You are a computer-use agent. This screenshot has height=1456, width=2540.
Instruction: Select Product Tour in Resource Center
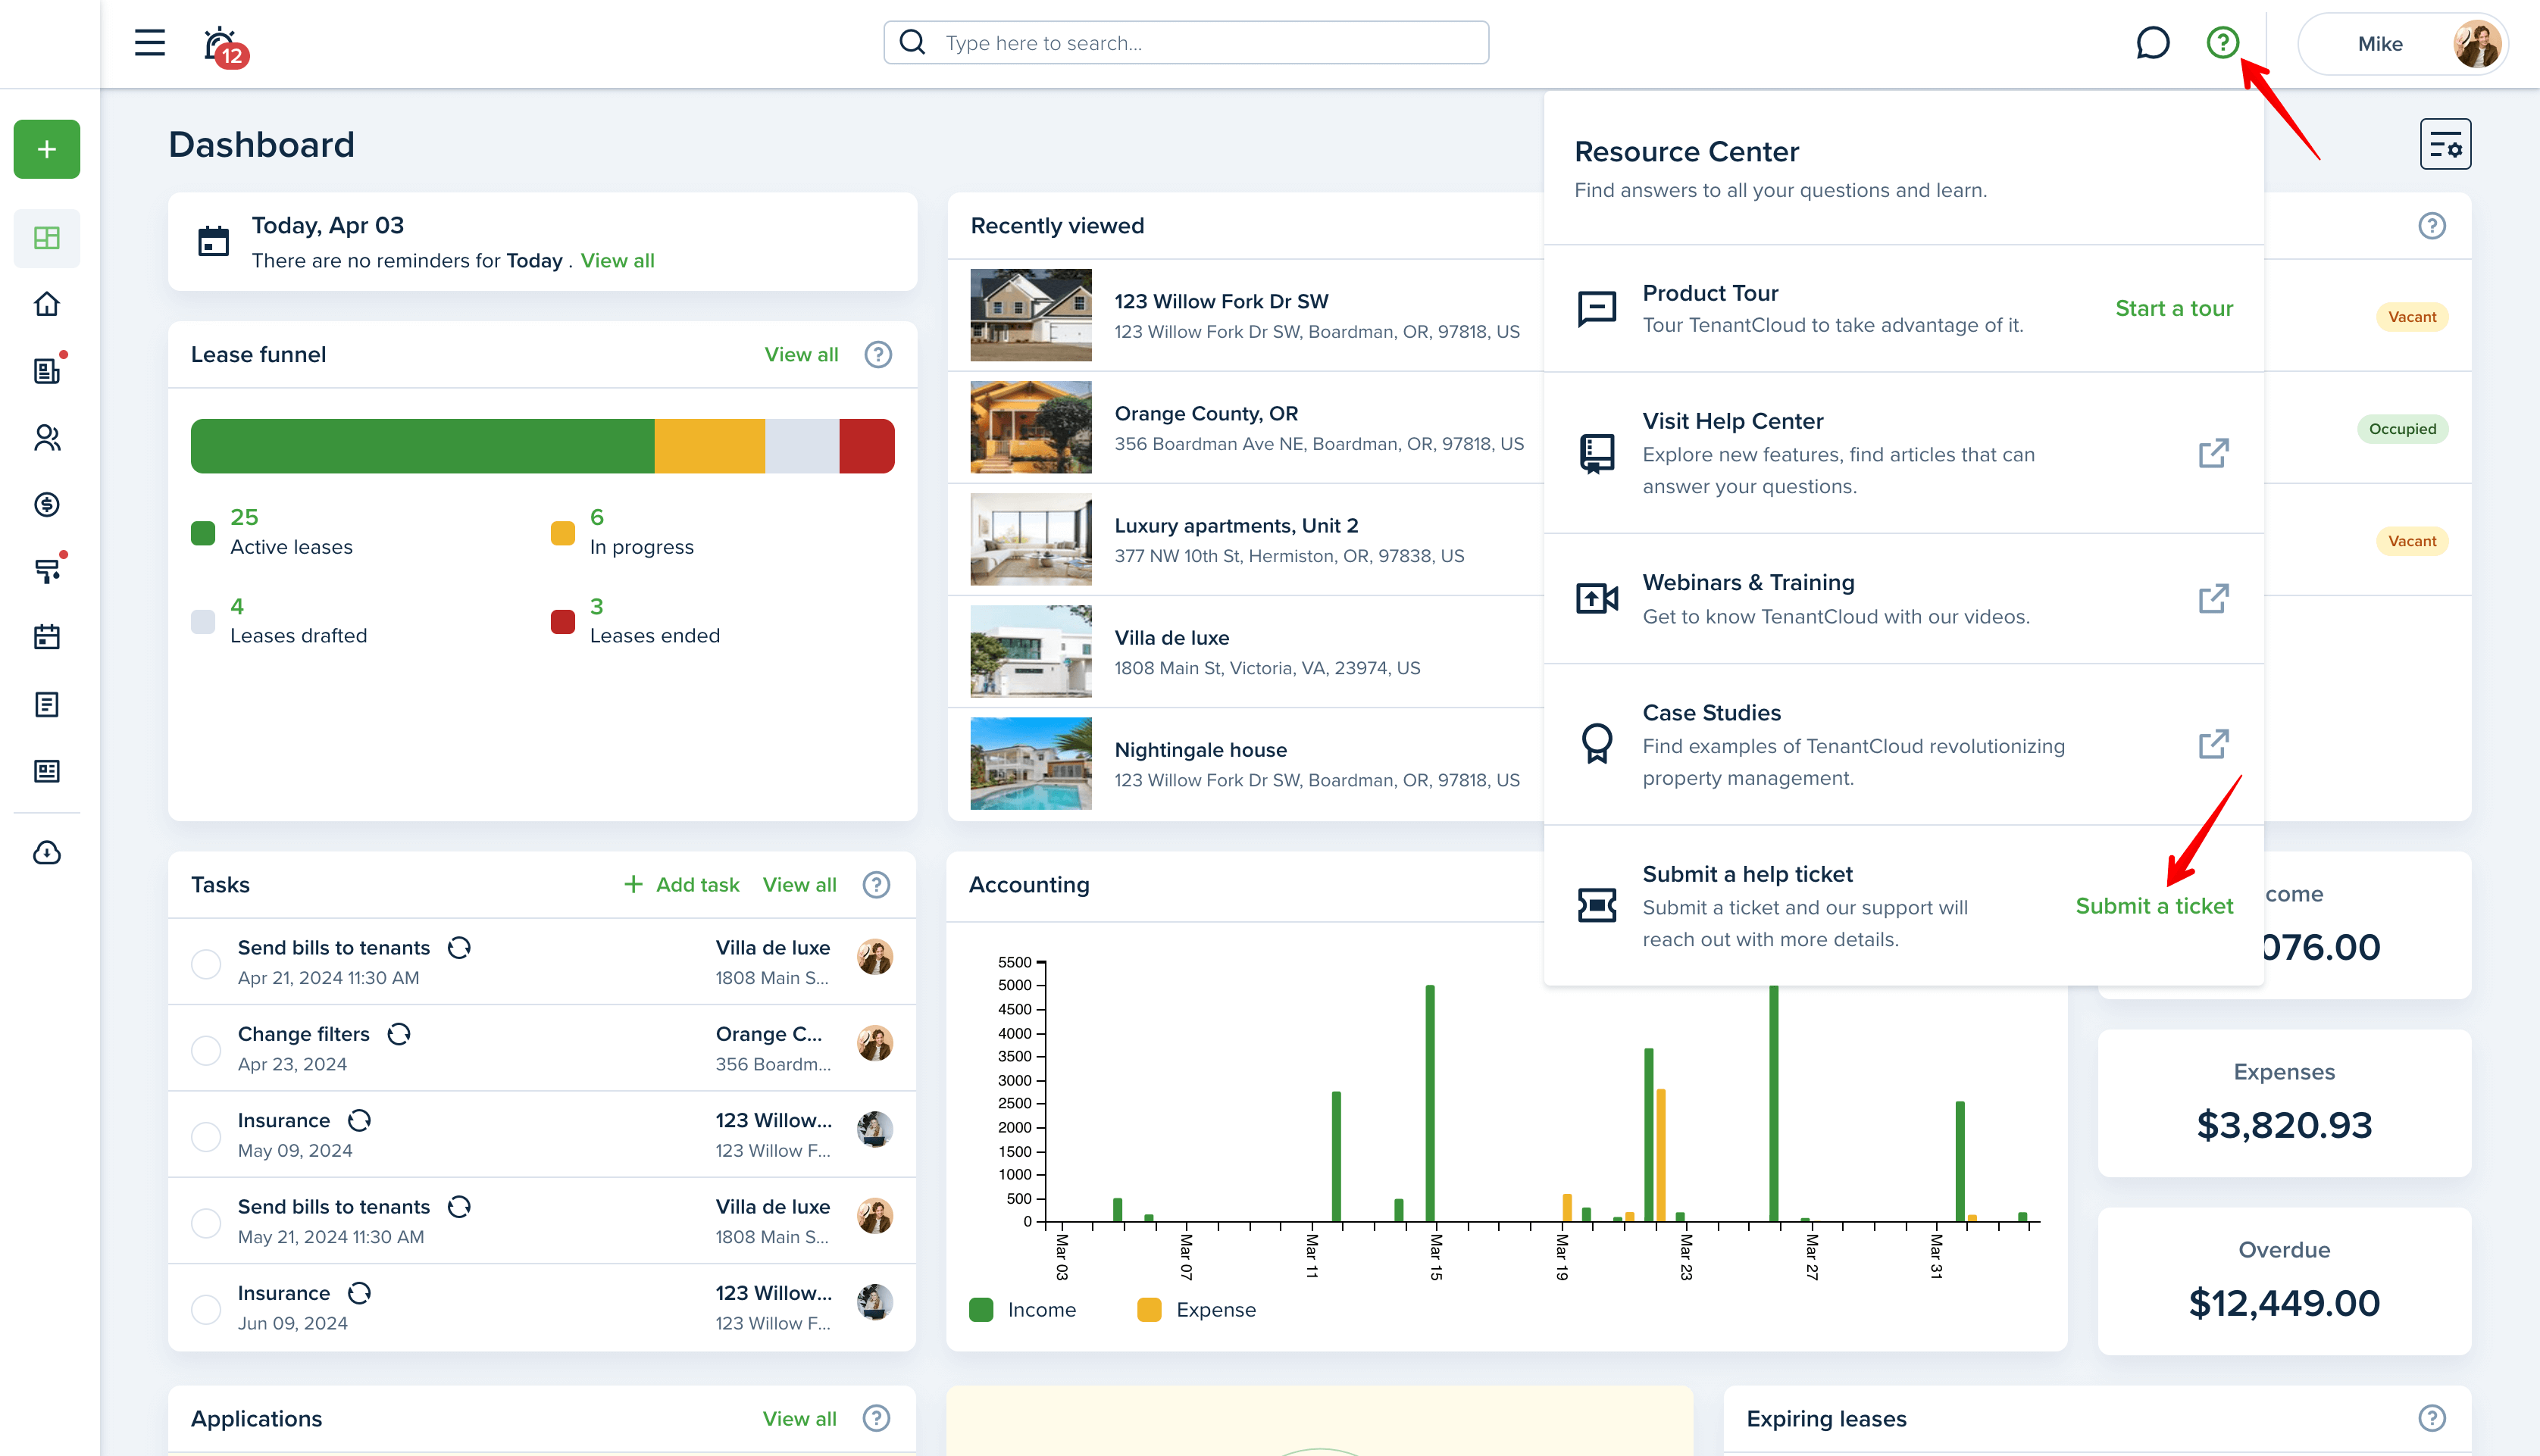(x=1903, y=308)
